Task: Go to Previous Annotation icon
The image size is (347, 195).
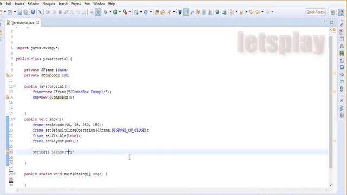Action: [x=241, y=12]
